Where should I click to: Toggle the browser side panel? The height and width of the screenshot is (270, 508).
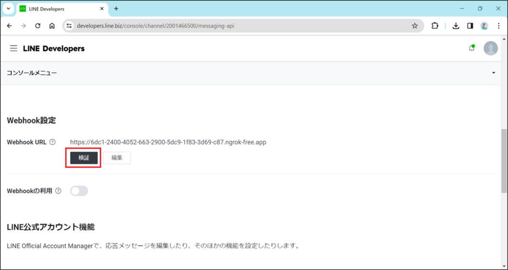470,26
